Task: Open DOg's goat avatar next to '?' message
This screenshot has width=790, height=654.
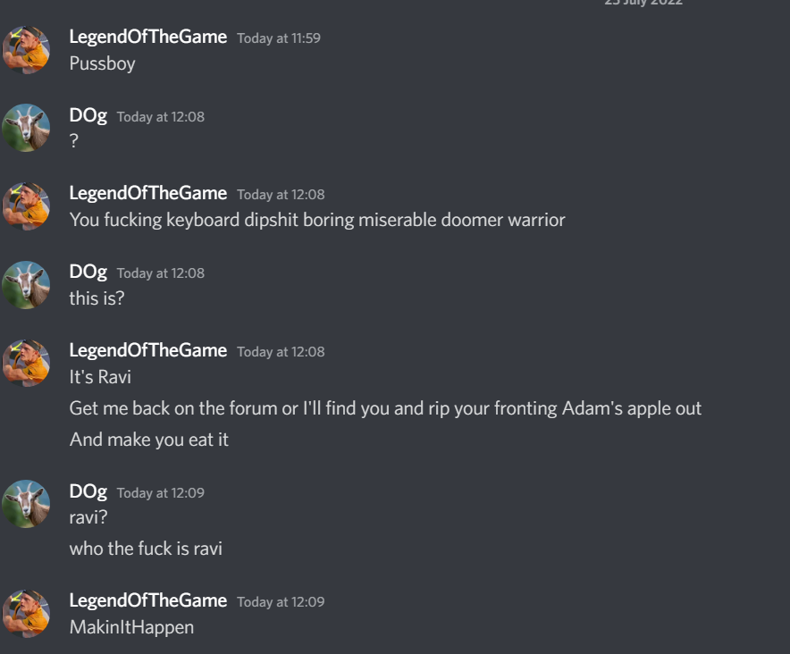Action: click(26, 128)
